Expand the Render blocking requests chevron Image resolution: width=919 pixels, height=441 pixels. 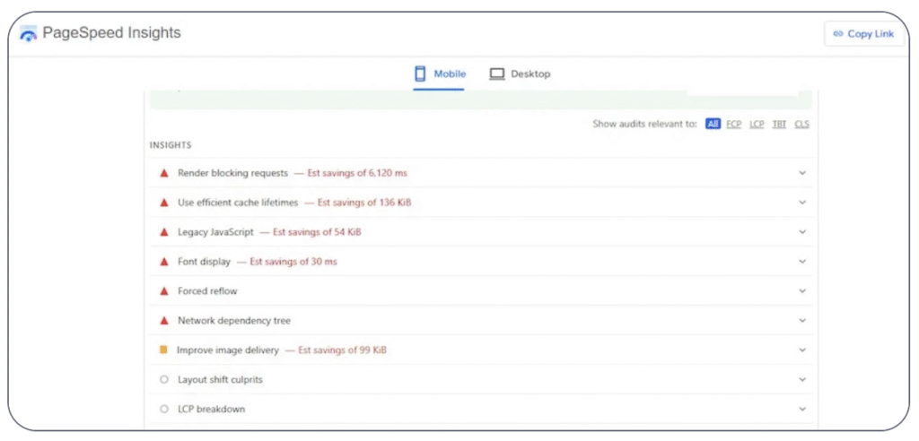click(802, 173)
